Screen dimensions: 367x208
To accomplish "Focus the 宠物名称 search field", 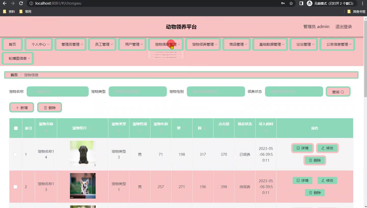I will (58, 92).
